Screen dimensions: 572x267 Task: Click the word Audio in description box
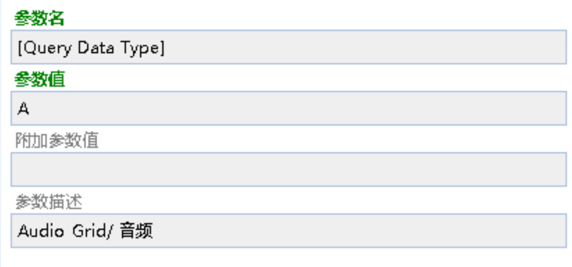(x=41, y=231)
